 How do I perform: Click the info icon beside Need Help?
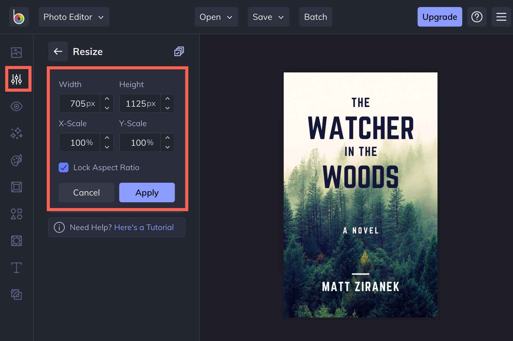[x=59, y=227]
